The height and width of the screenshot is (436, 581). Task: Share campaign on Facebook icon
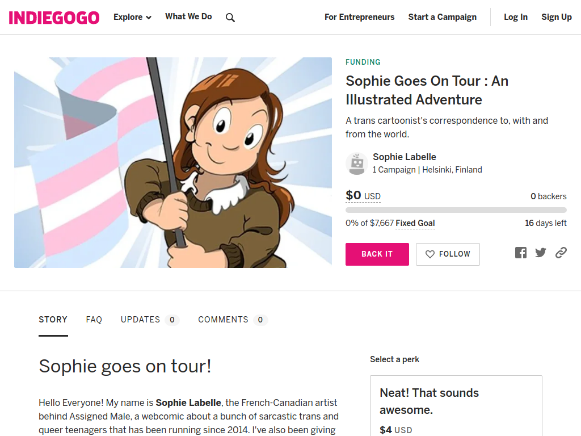point(521,253)
